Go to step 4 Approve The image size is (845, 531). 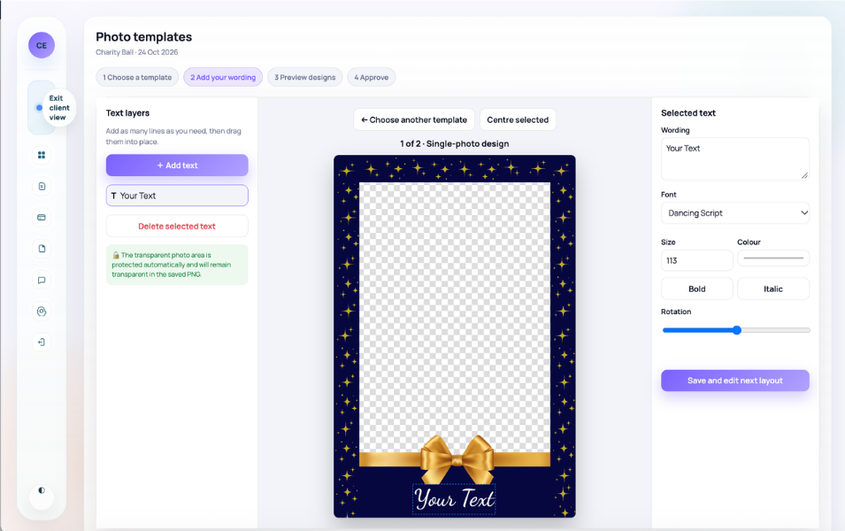pos(372,77)
